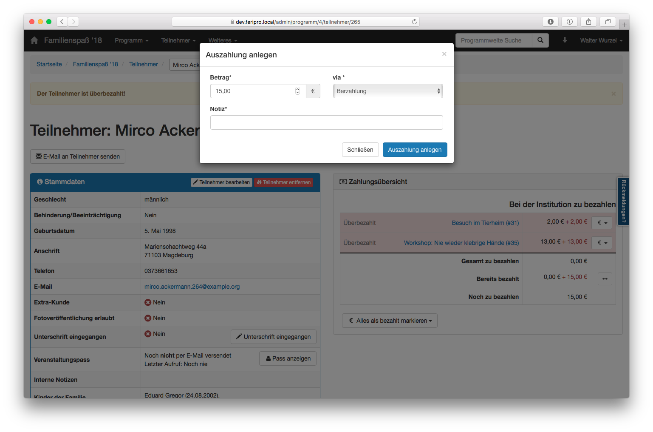This screenshot has width=653, height=432.
Task: Expand 'Alles als bezahlt markieren' dropdown
Action: 390,321
